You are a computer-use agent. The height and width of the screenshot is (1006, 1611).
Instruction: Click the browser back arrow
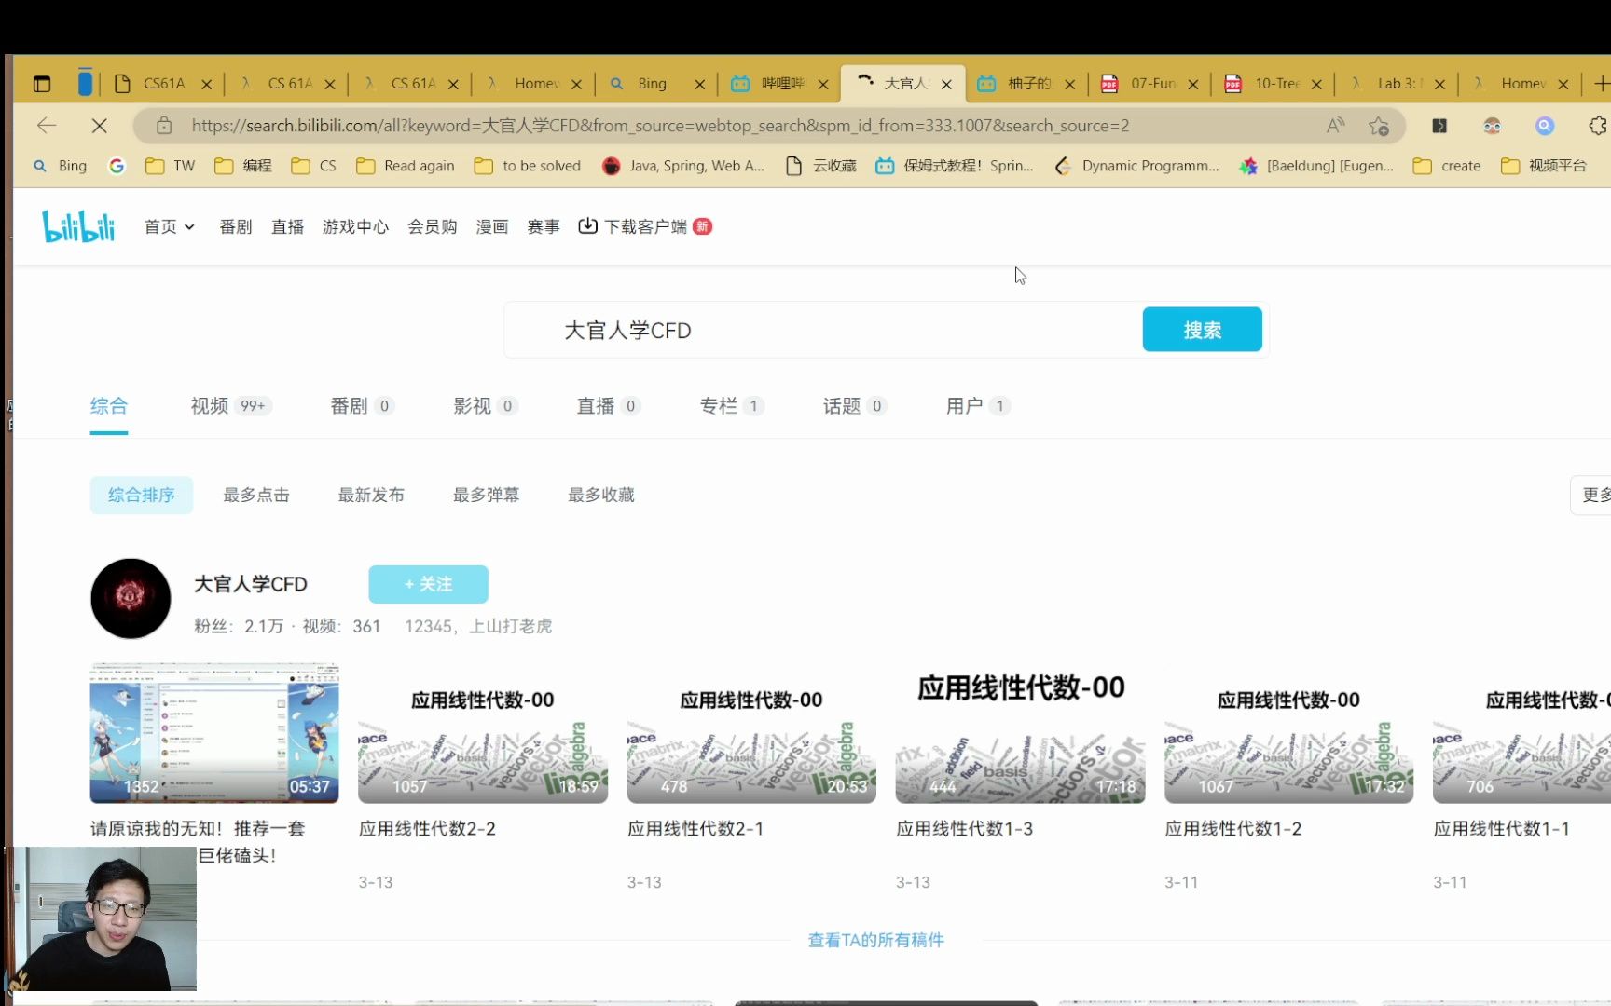click(x=47, y=125)
